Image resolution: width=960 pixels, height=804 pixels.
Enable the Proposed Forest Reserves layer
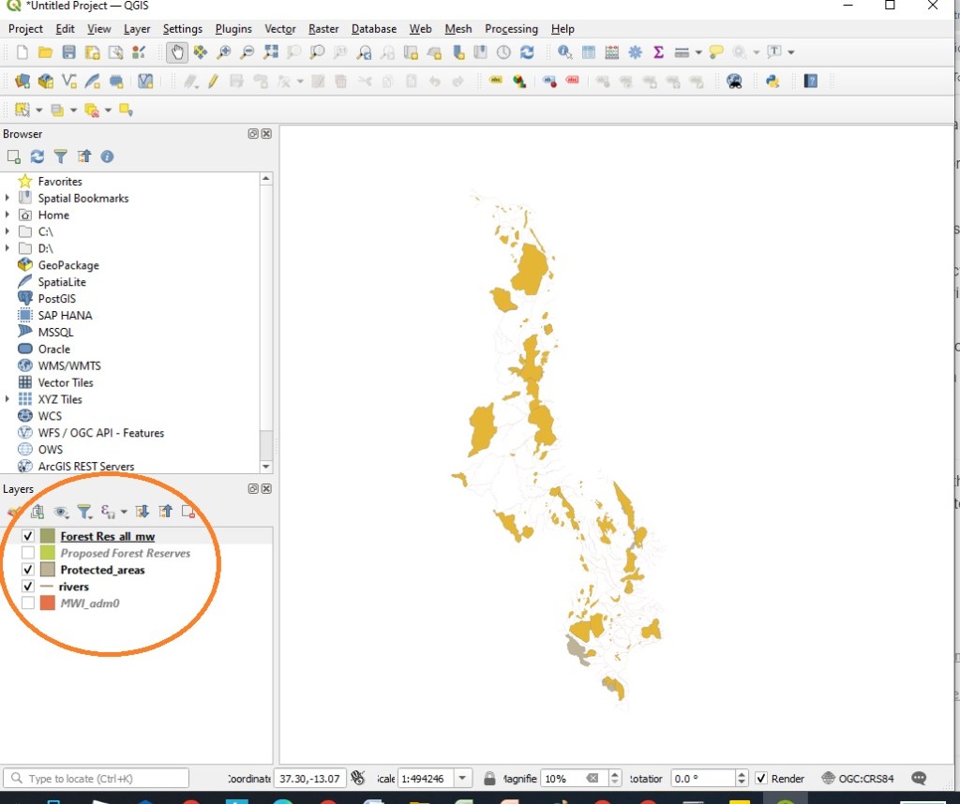[x=28, y=553]
